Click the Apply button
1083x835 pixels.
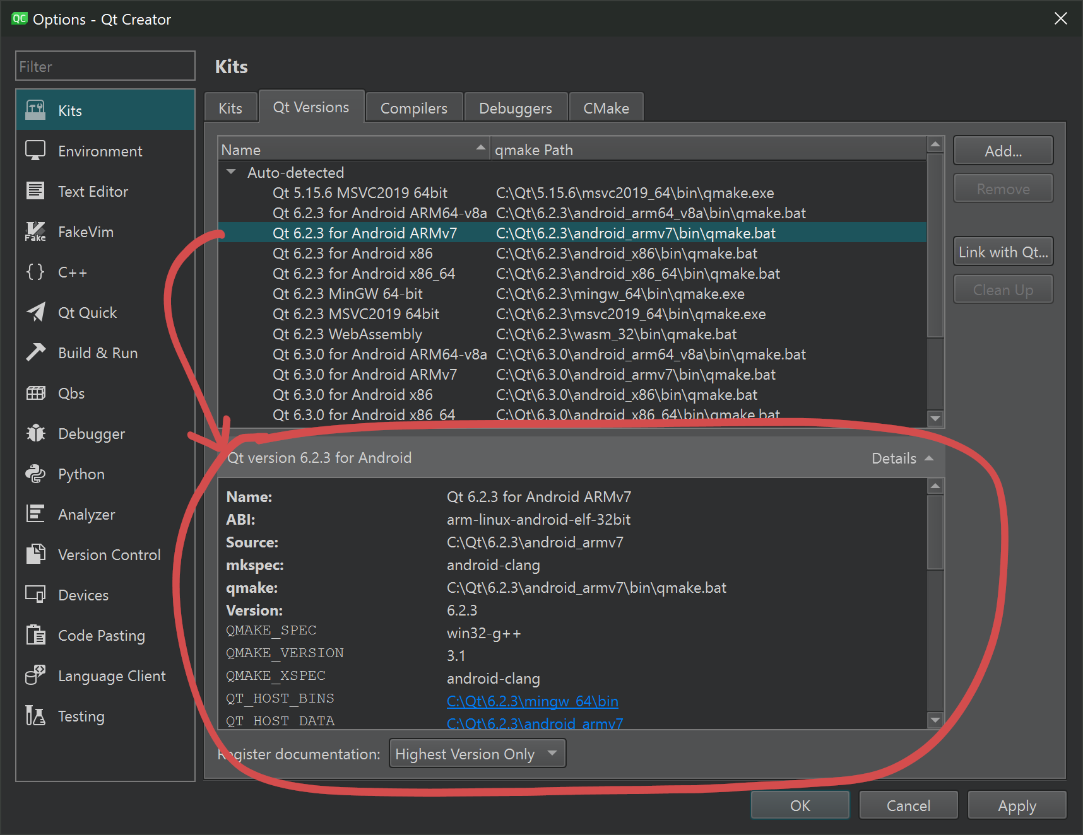pyautogui.click(x=1017, y=805)
